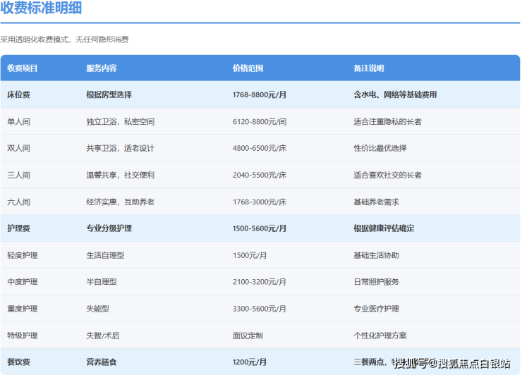Select the 重度护理 note 专业医疗护理
The image size is (522, 375).
click(x=376, y=309)
